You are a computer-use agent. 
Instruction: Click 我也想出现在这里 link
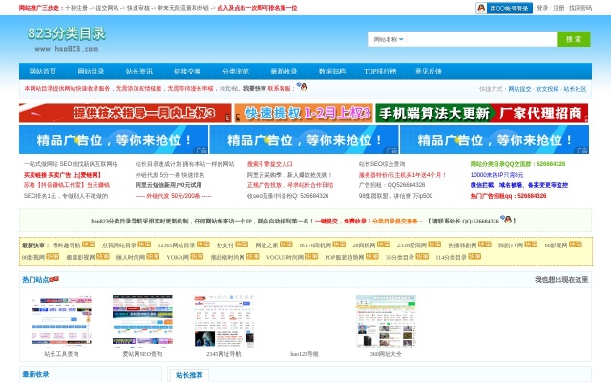click(561, 280)
